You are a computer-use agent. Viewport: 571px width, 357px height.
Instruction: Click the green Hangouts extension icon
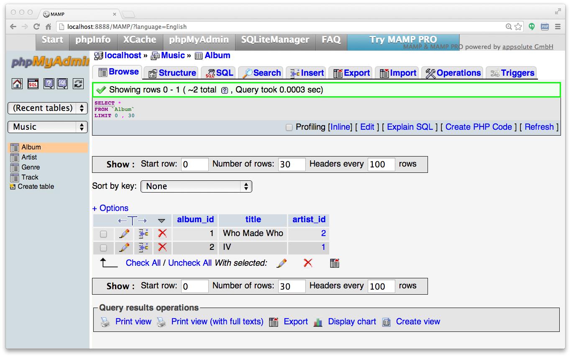(x=532, y=26)
